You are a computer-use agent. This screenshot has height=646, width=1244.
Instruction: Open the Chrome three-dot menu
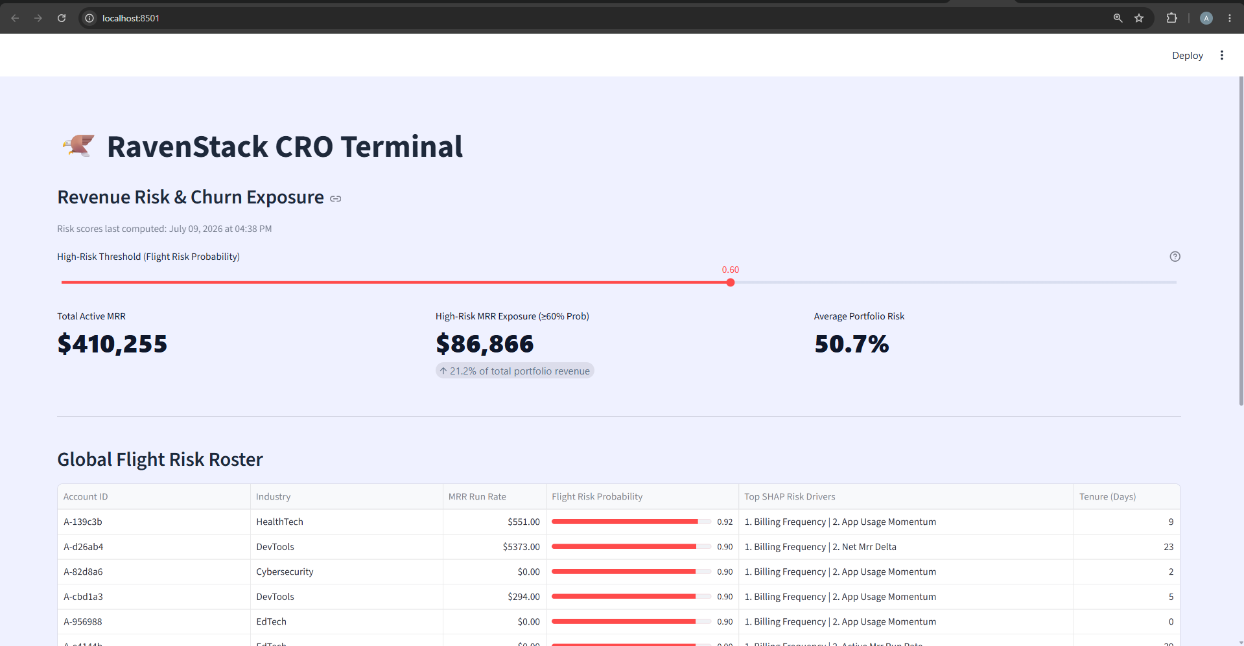tap(1230, 18)
